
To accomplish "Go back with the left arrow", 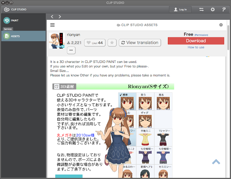I will (52, 17).
